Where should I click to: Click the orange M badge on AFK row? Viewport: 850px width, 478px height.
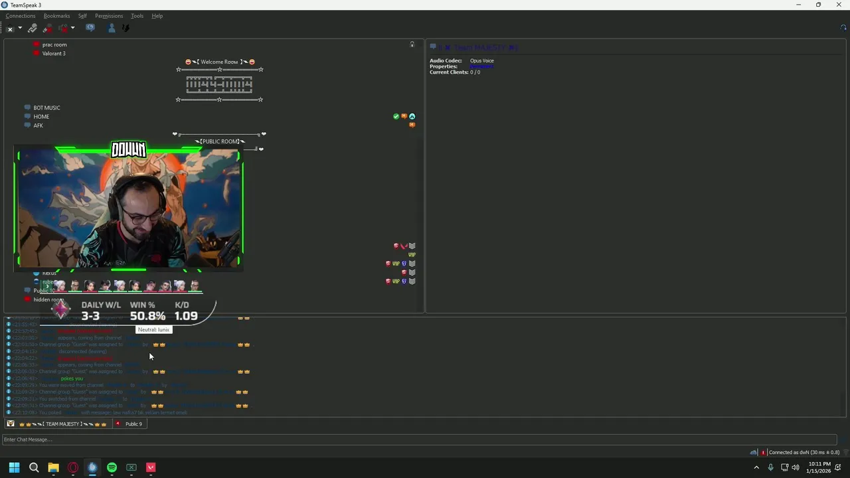coord(412,125)
